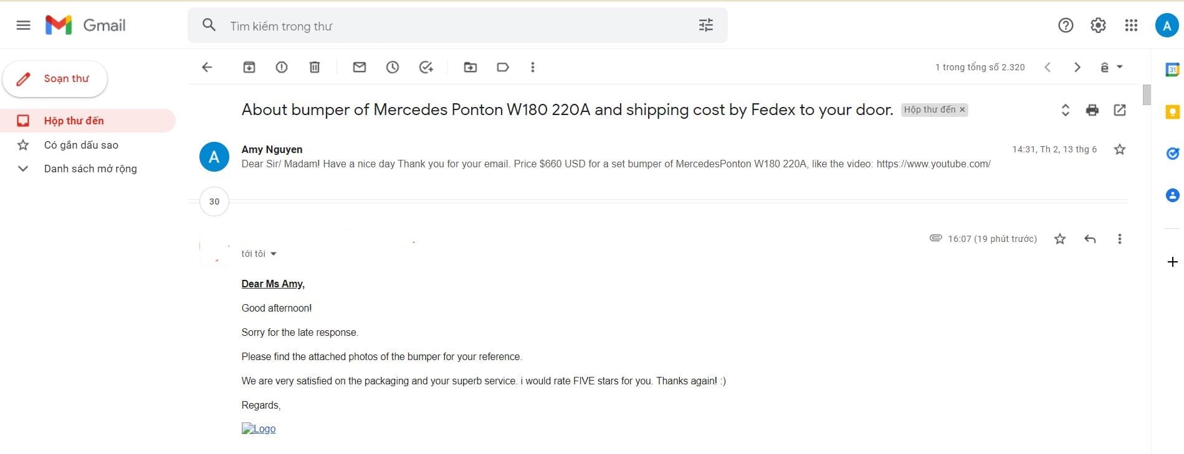The image size is (1184, 454).
Task: Mark the email as unread
Action: (360, 67)
